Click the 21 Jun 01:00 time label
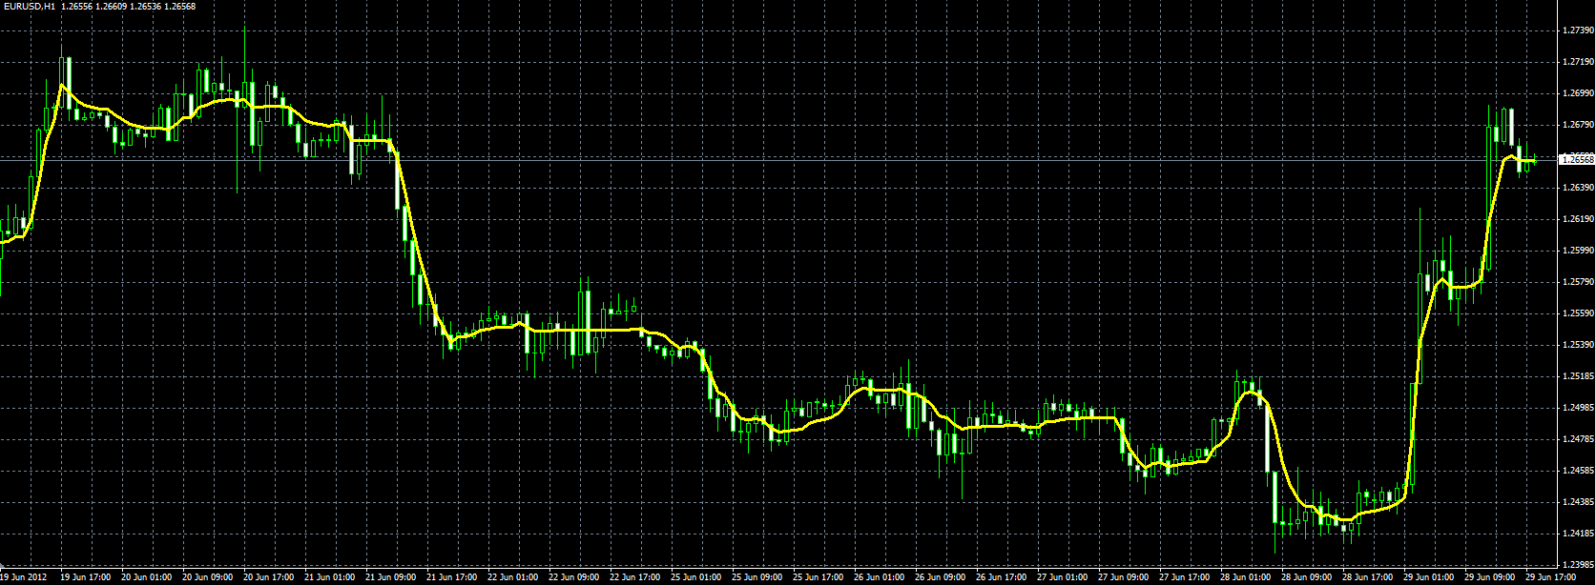The image size is (1596, 585). pyautogui.click(x=329, y=577)
